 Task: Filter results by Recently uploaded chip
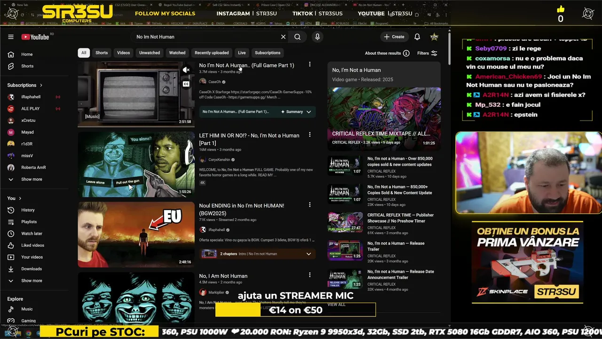212,53
